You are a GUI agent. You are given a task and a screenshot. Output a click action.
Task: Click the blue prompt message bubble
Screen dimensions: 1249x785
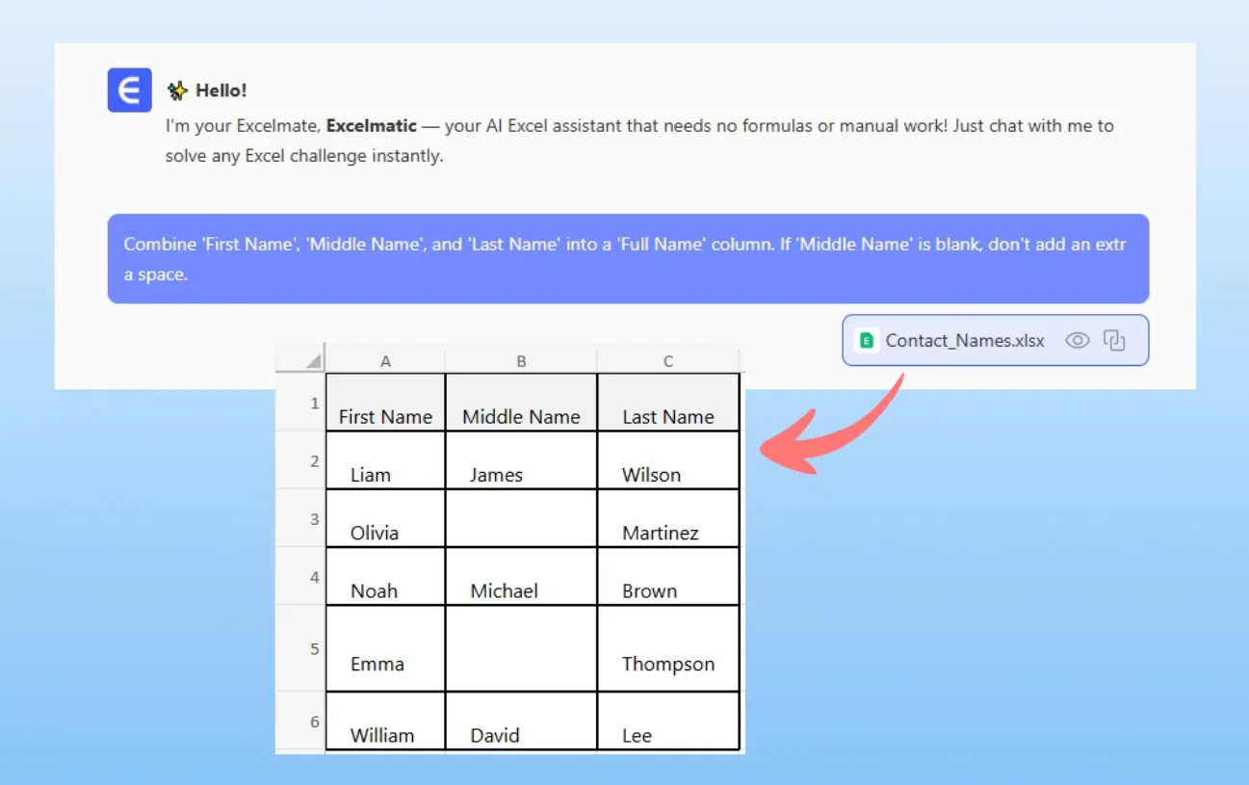[628, 259]
